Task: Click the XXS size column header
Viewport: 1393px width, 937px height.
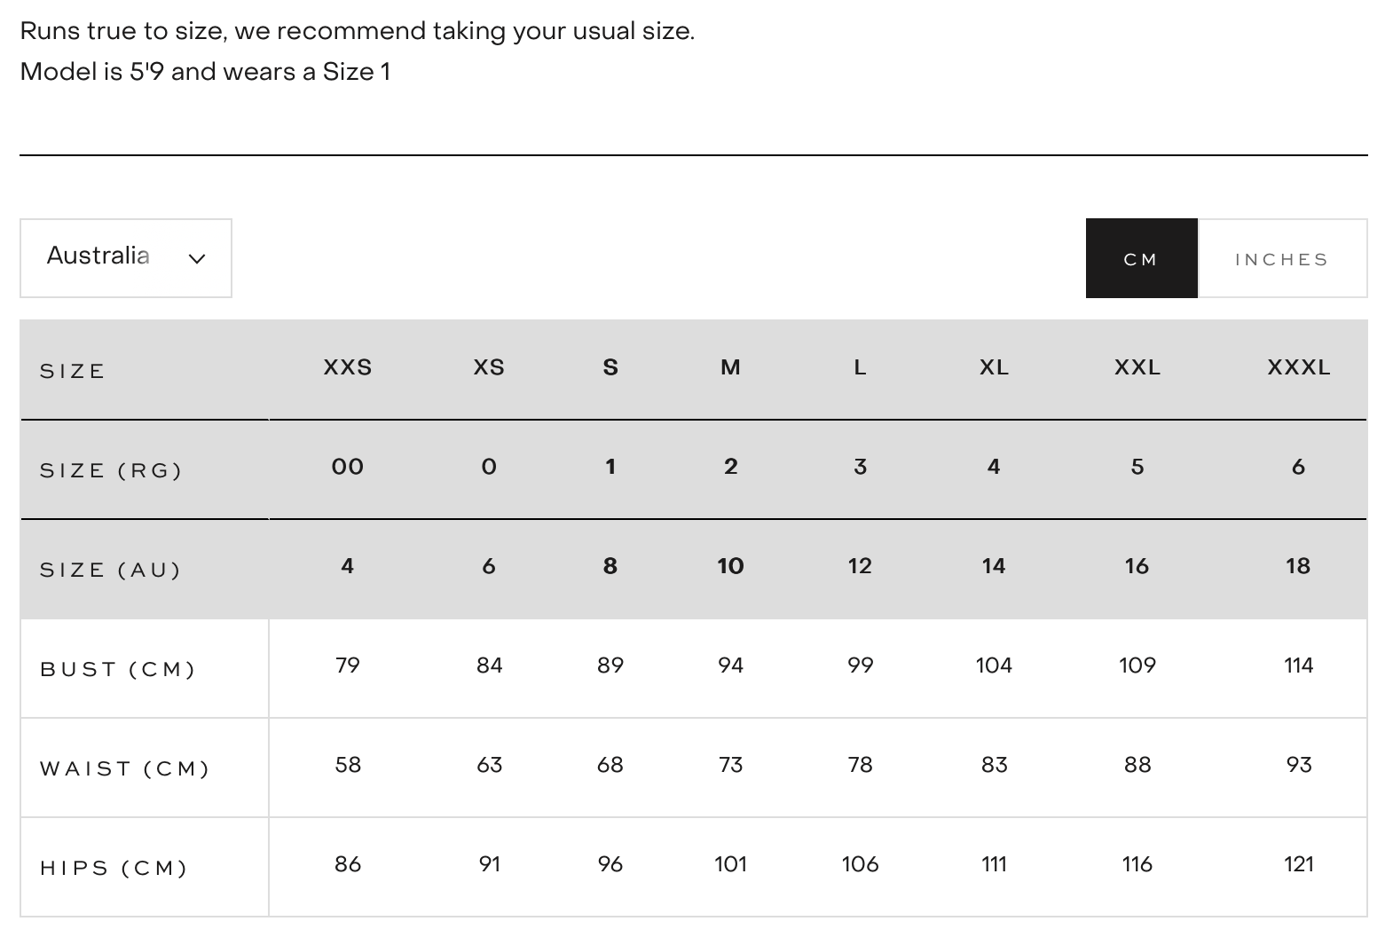Action: [x=348, y=367]
